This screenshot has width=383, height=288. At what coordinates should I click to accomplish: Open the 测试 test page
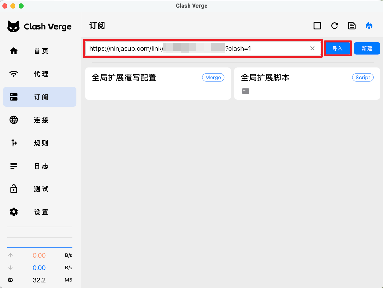pyautogui.click(x=40, y=189)
